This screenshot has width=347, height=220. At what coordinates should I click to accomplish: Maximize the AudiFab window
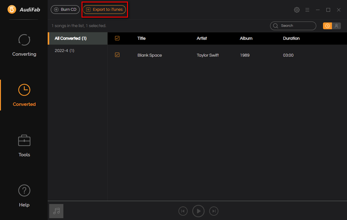pyautogui.click(x=328, y=10)
